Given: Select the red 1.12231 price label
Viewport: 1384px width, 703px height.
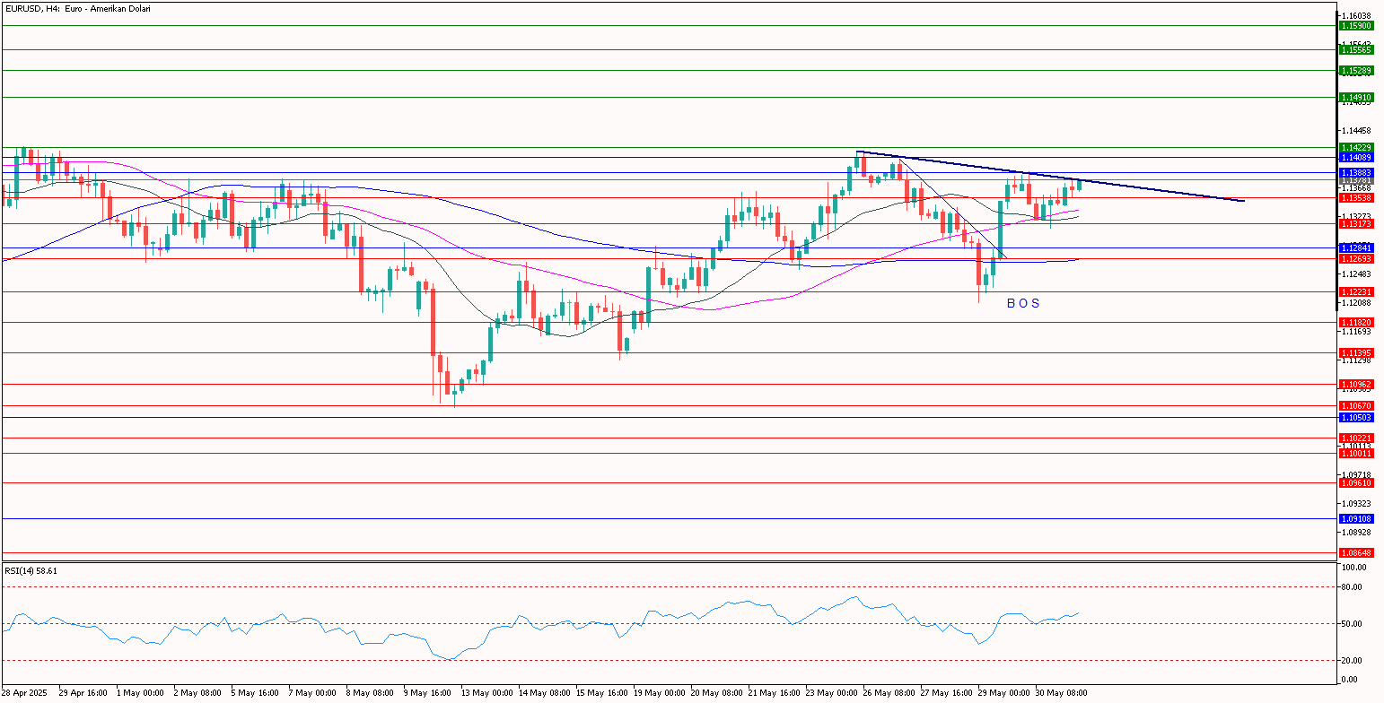Looking at the screenshot, I should point(1356,291).
